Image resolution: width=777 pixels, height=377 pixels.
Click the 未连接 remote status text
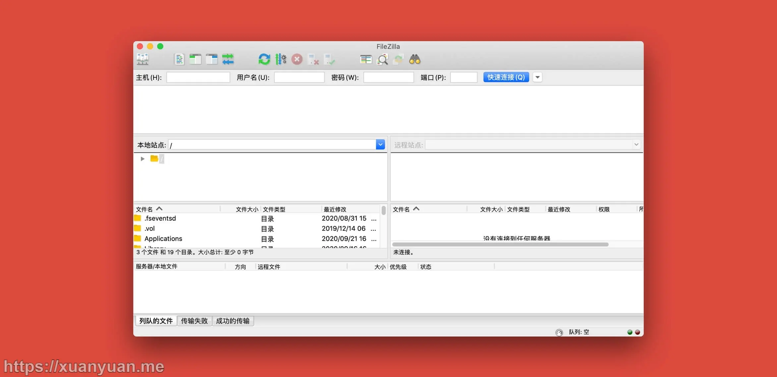coord(403,252)
